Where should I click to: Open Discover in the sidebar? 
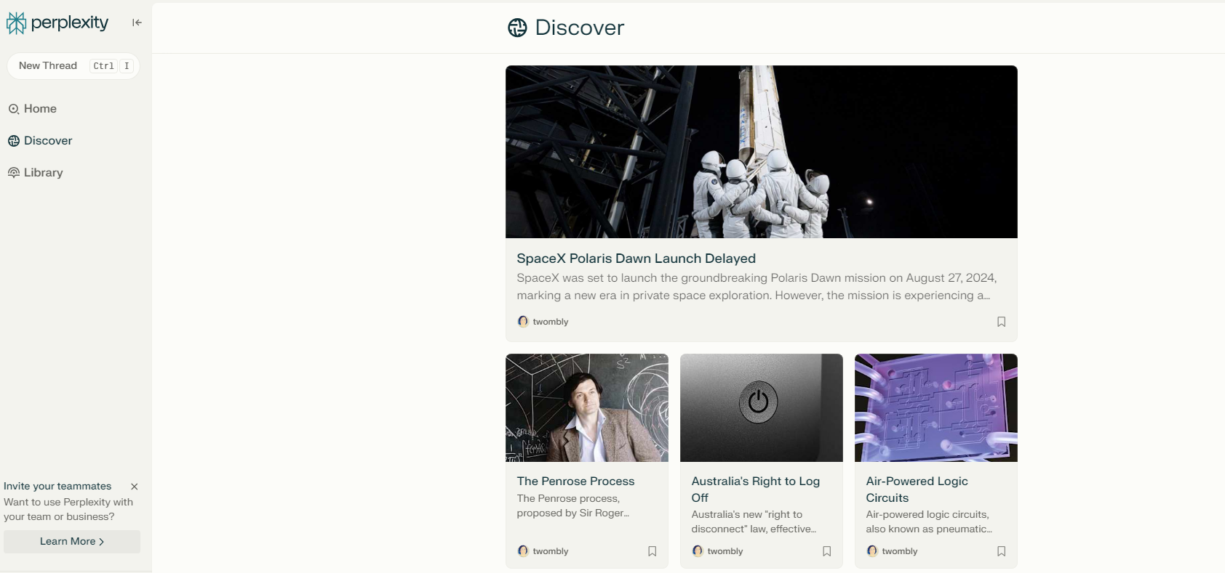[x=40, y=141]
